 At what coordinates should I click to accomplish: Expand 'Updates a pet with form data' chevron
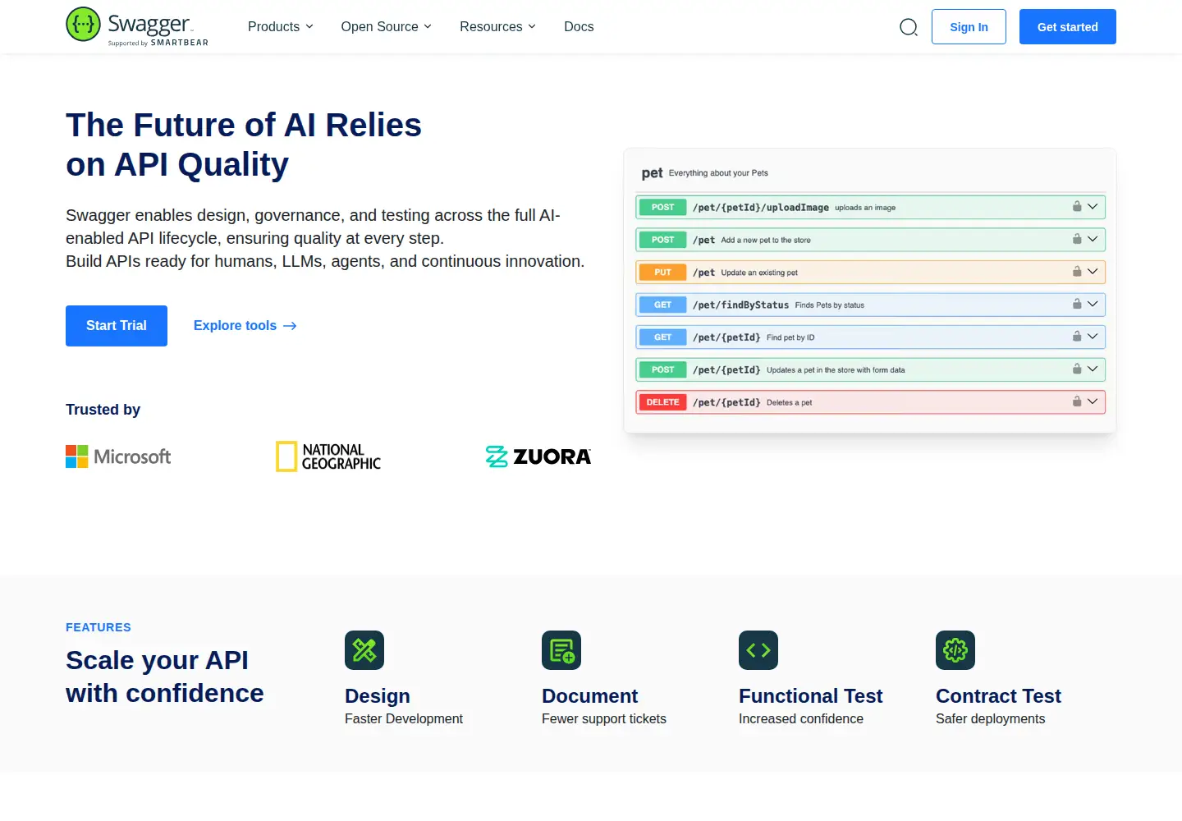pos(1093,369)
